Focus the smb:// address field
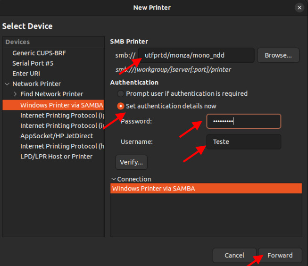The height and width of the screenshot is (266, 308). (x=196, y=55)
